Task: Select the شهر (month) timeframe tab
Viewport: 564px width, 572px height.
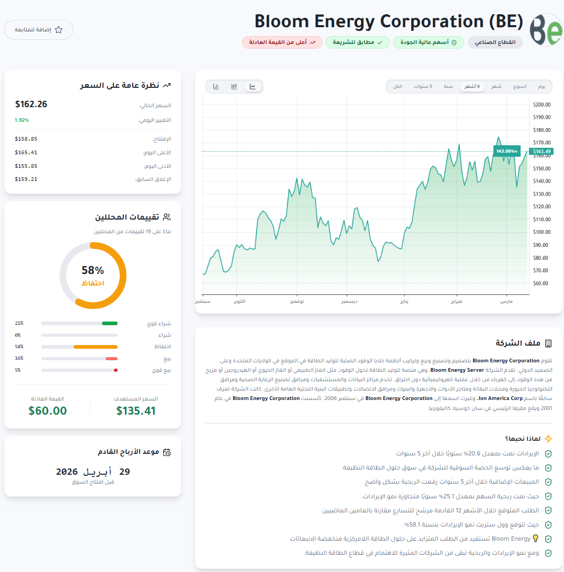Action: pyautogui.click(x=496, y=86)
